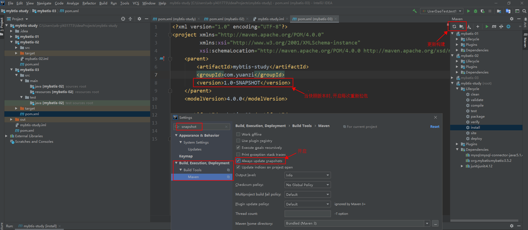Start debugging with the bug icon
528x230 pixels.
click(x=475, y=11)
